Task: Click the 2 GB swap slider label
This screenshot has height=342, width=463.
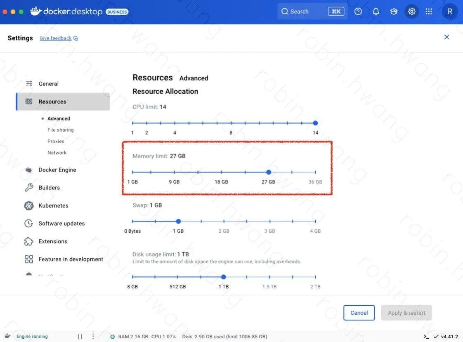Action: coord(224,231)
